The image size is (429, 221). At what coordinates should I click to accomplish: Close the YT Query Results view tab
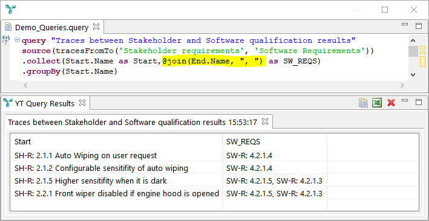click(82, 103)
